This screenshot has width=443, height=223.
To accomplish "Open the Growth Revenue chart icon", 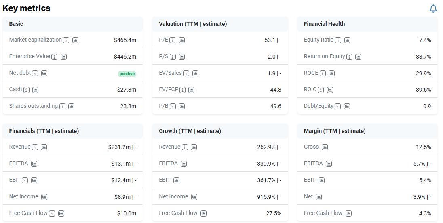I will point(194,147).
